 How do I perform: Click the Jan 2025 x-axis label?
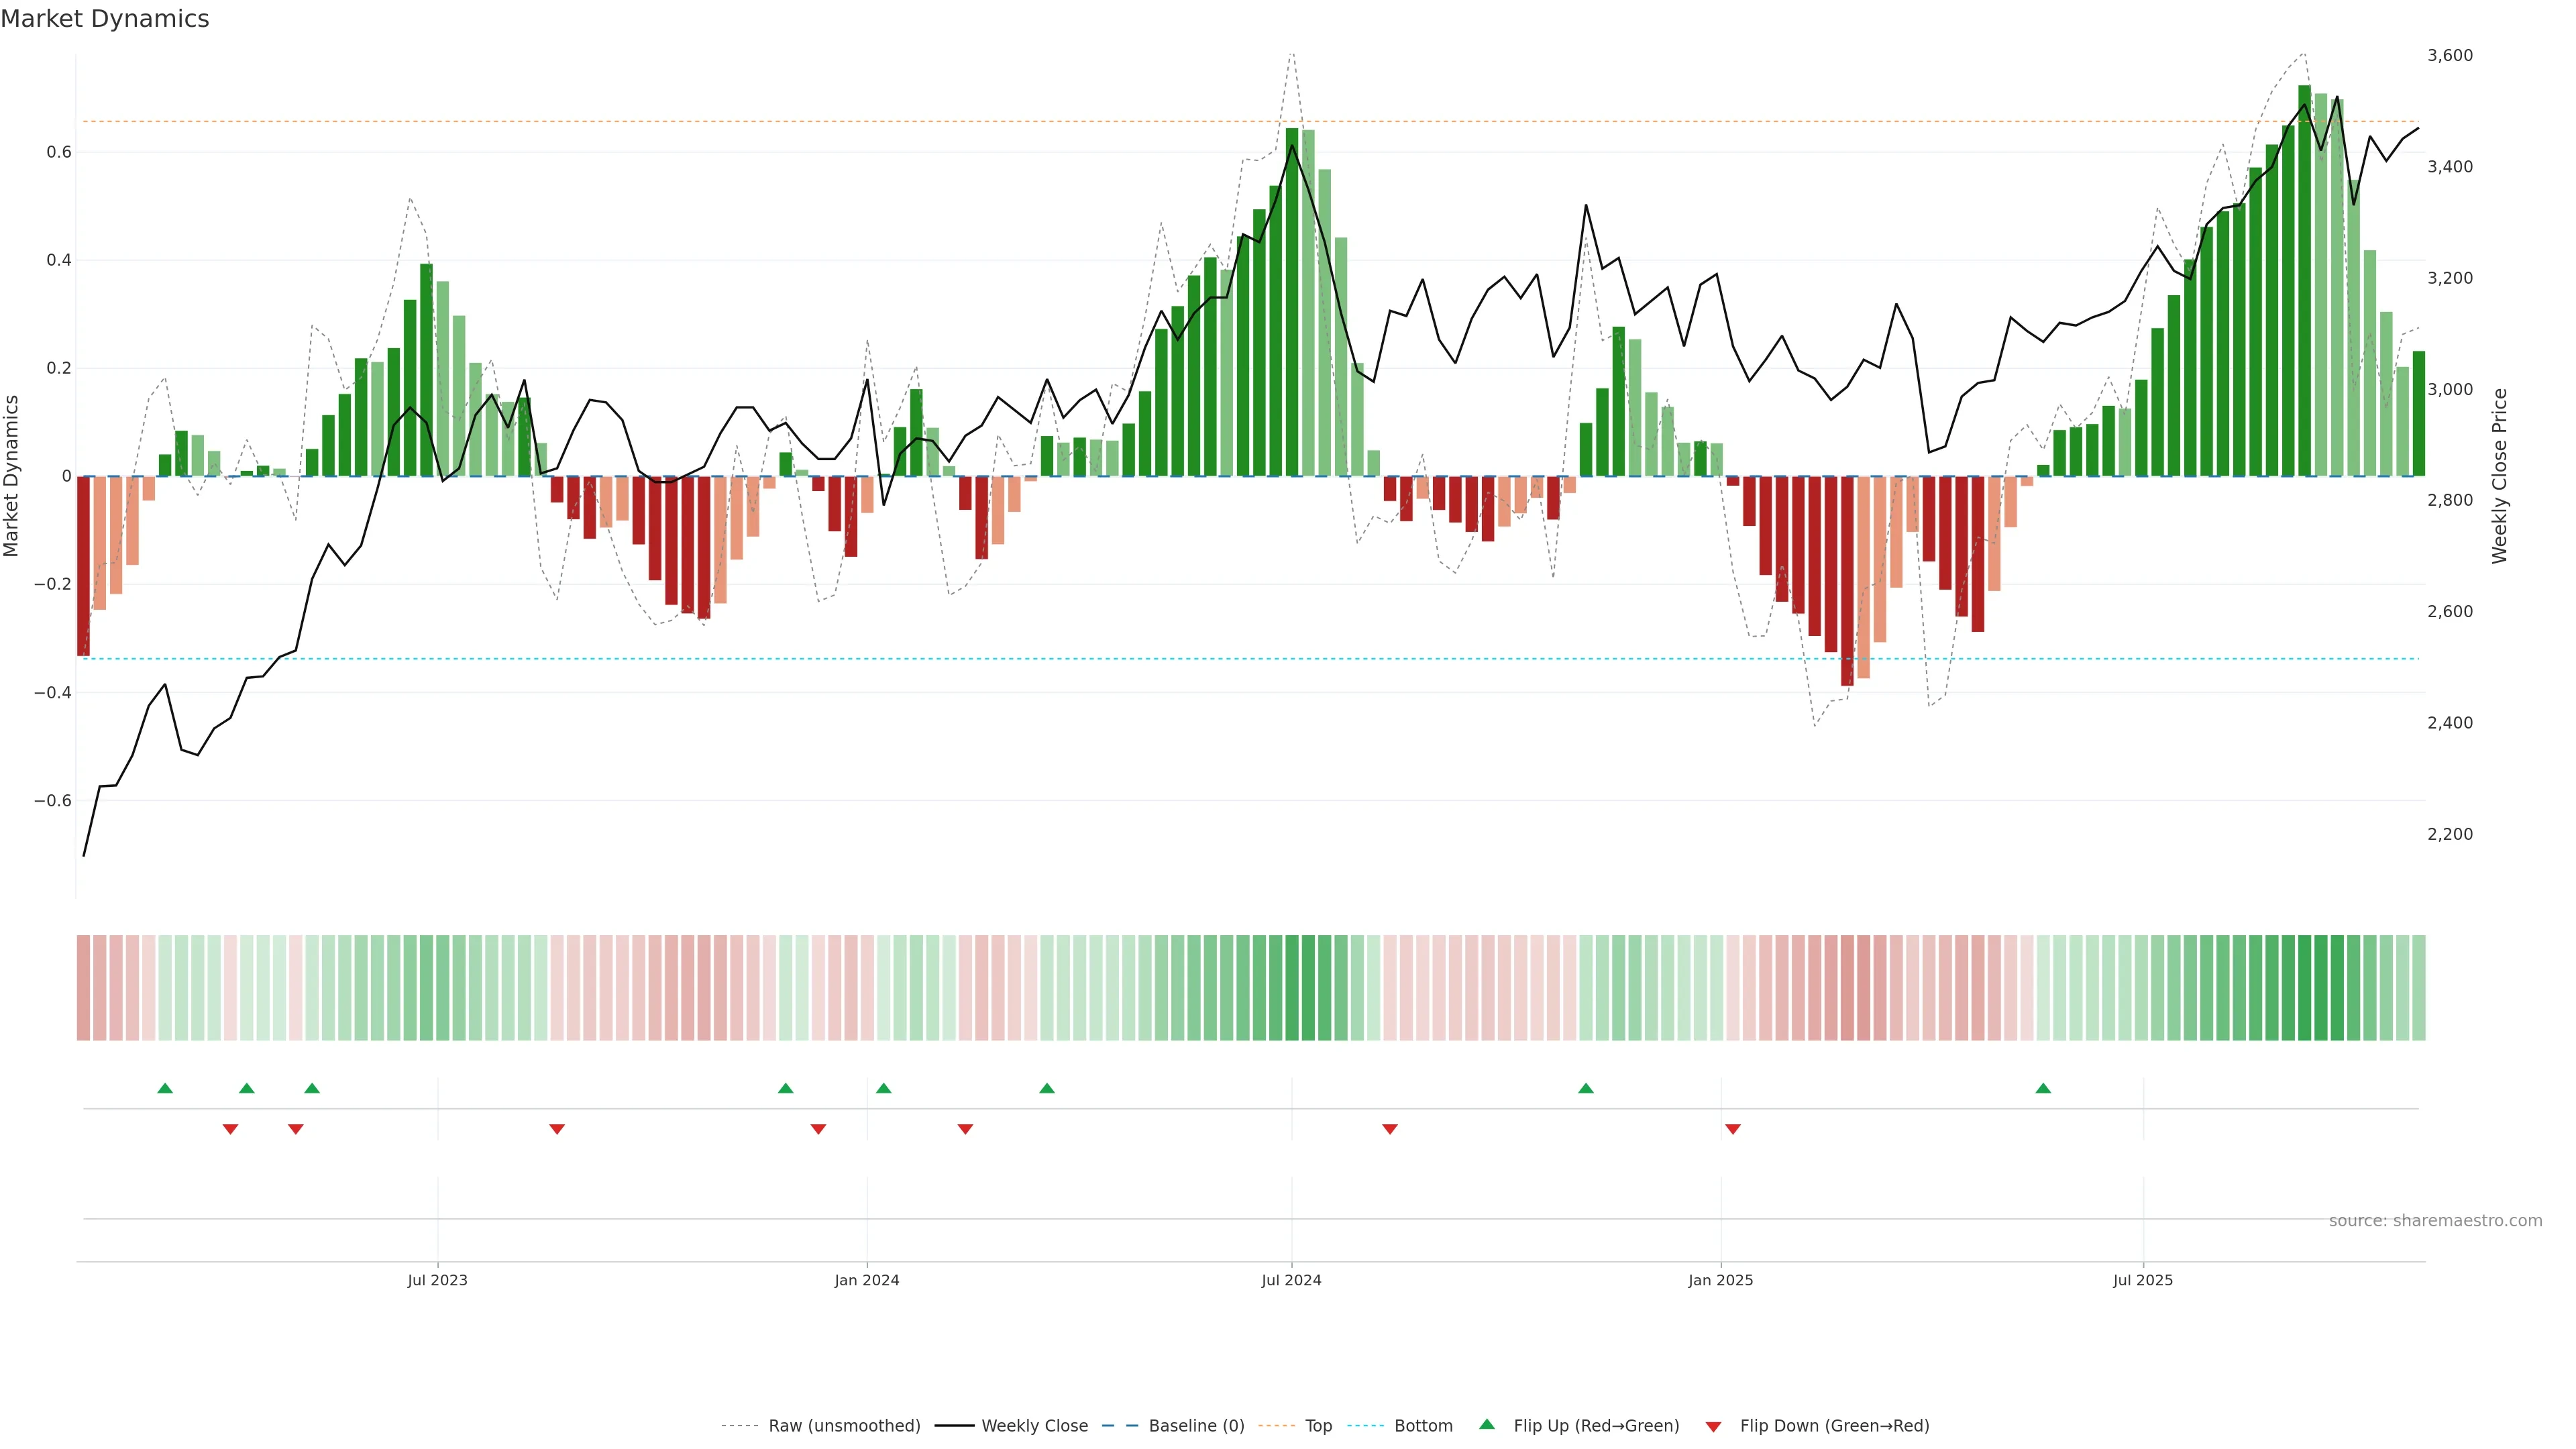(x=1720, y=1280)
